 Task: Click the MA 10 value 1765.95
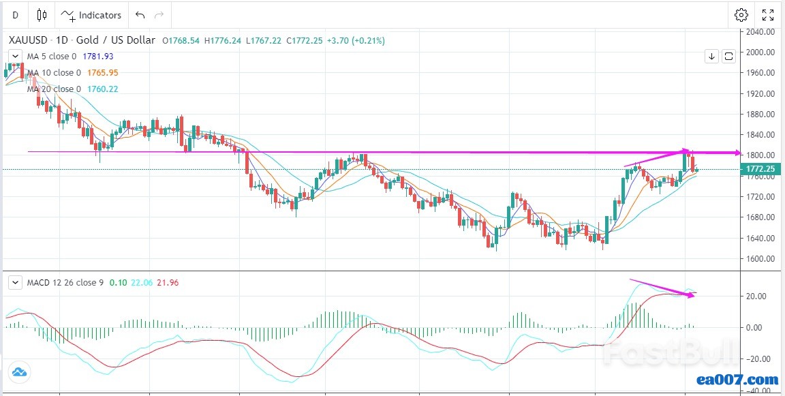coord(103,73)
